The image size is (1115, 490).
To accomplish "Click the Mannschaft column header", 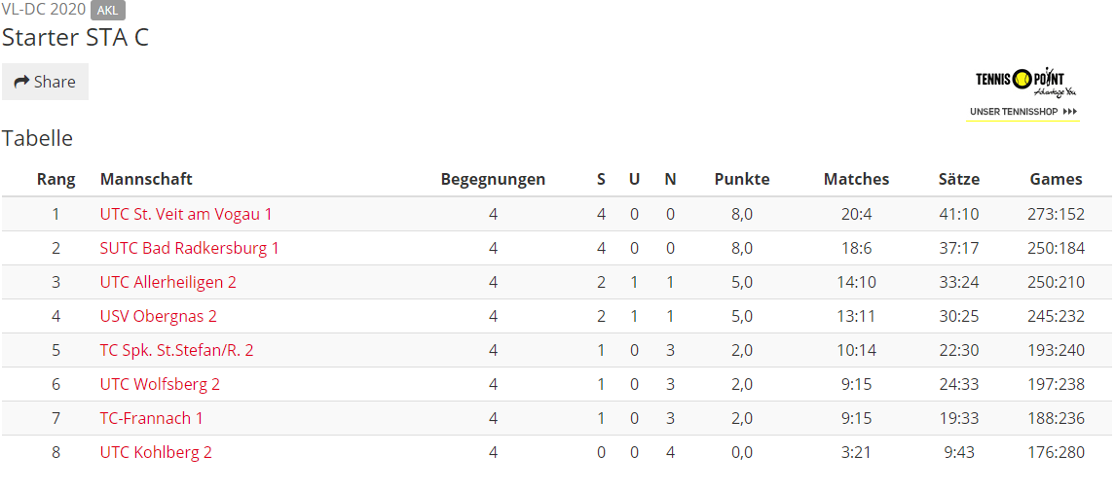I will pyautogui.click(x=146, y=179).
